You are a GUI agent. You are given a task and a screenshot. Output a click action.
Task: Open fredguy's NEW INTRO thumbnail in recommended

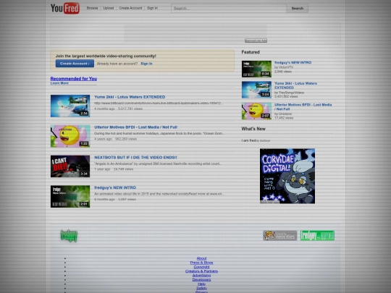pos(70,196)
